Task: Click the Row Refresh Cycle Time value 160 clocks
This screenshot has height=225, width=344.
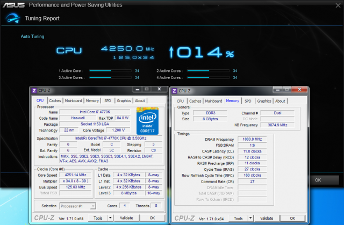Action: coord(252,176)
